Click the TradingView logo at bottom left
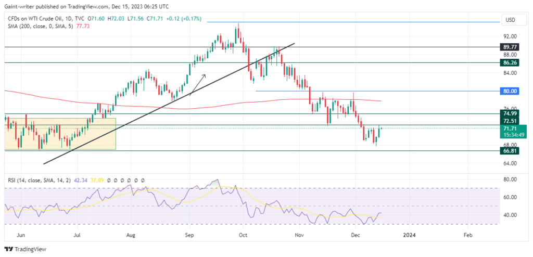Viewport: 533px width, 257px height. click(25, 249)
